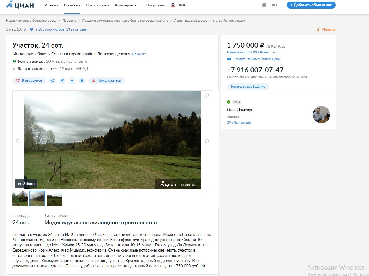Image resolution: width=369 pixels, height=276 pixels.
Task: Open the На карте link
Action: click(x=139, y=54)
